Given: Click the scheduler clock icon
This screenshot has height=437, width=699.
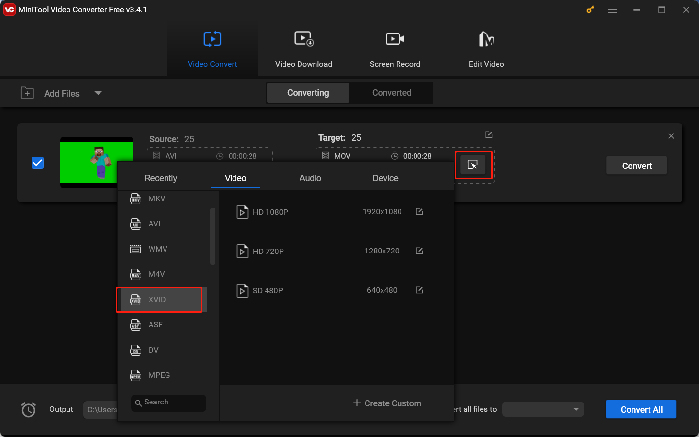Looking at the screenshot, I should click(x=29, y=409).
